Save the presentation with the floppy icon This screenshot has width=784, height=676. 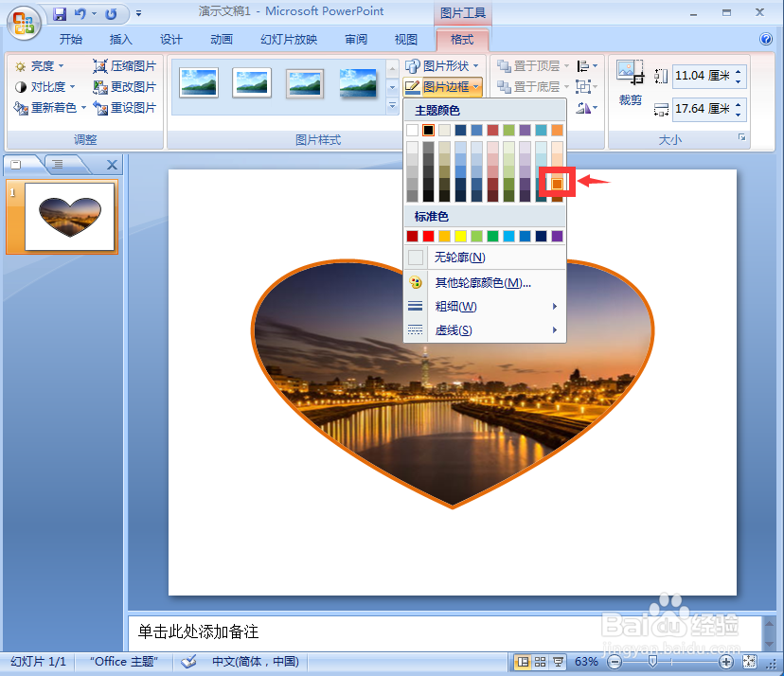point(60,13)
